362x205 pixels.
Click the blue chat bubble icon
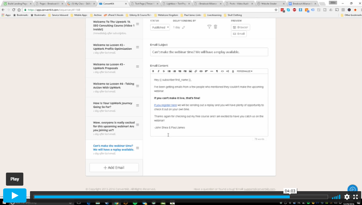(x=352, y=189)
